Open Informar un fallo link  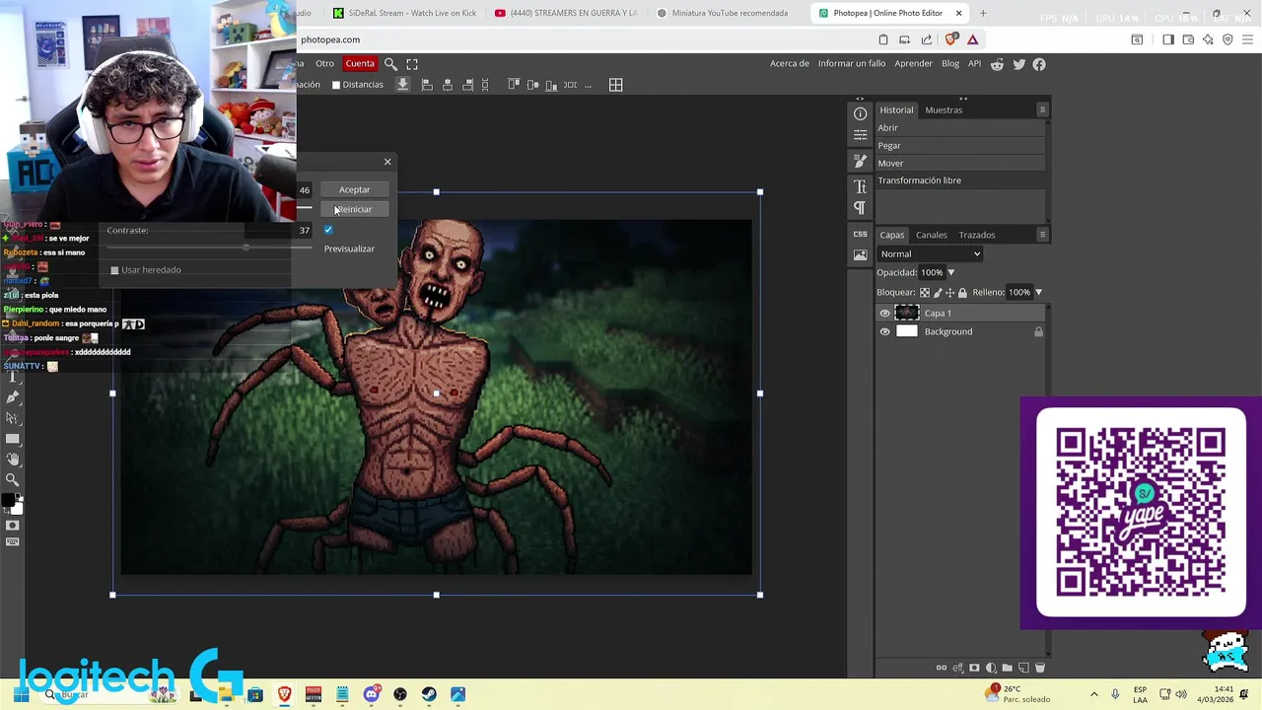852,64
